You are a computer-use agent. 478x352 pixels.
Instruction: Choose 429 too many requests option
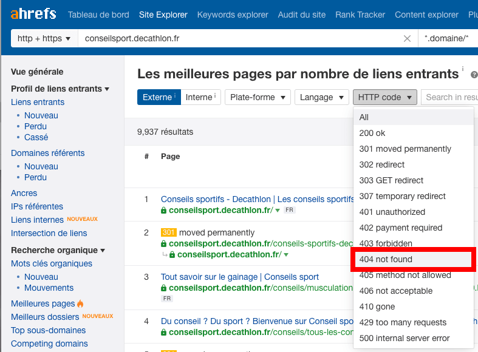[x=414, y=323]
